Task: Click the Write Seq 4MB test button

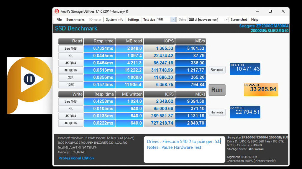Action: 71,101
